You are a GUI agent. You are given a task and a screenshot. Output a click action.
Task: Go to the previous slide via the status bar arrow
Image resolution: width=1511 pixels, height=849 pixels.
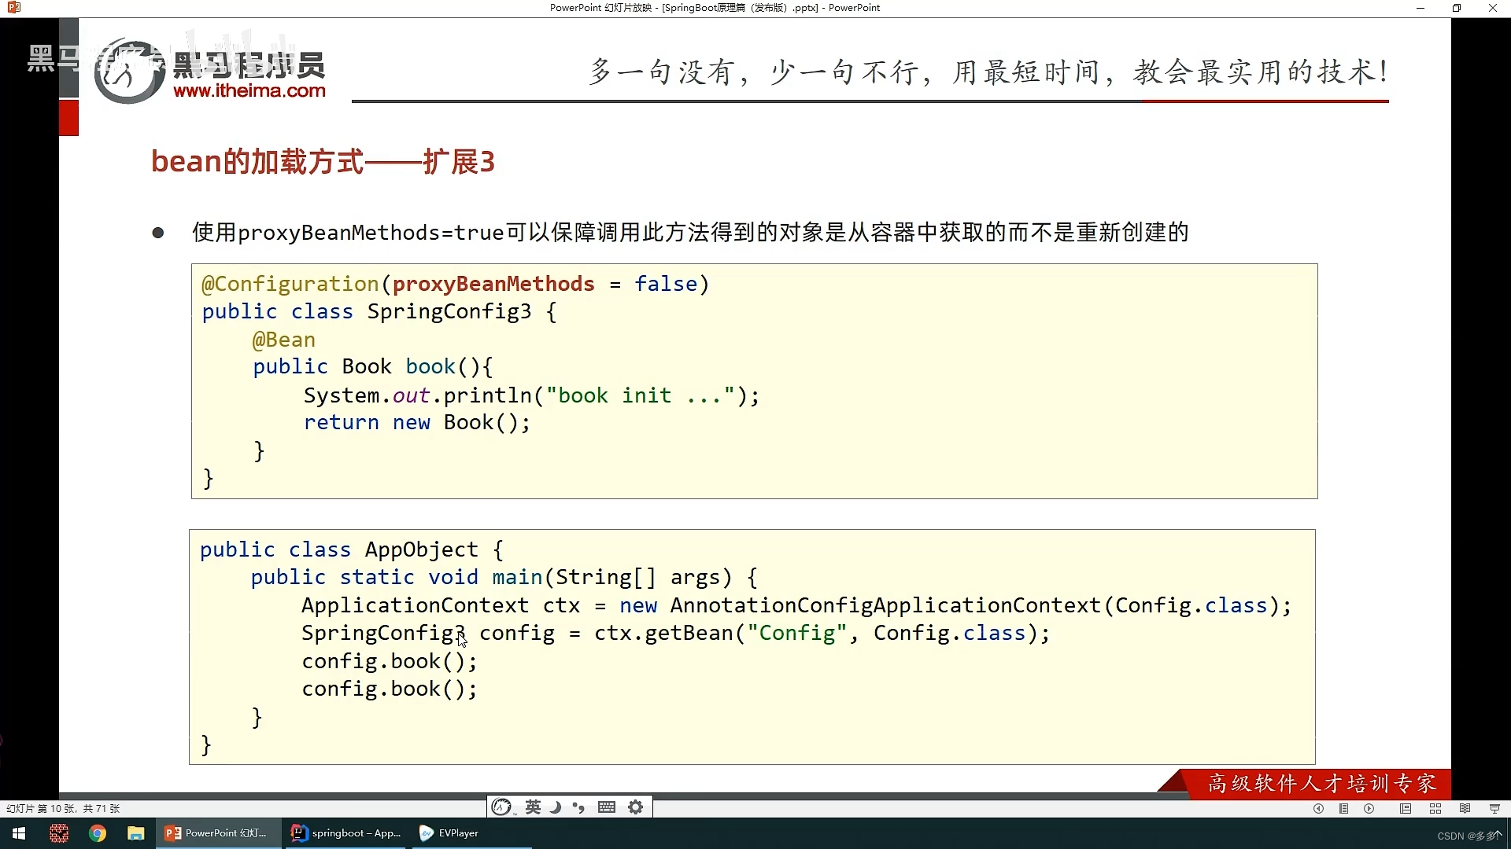click(1318, 808)
